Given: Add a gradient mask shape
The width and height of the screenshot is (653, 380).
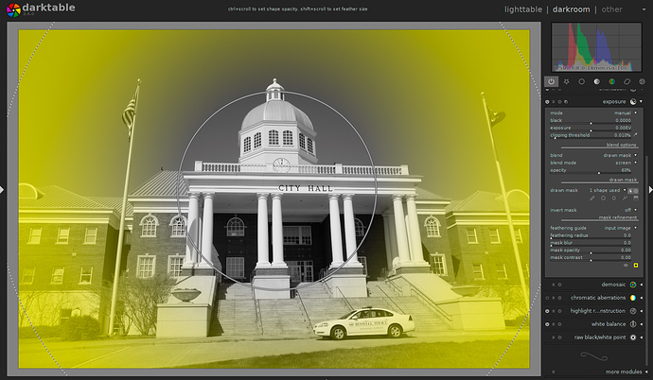Looking at the screenshot, I should 636,199.
